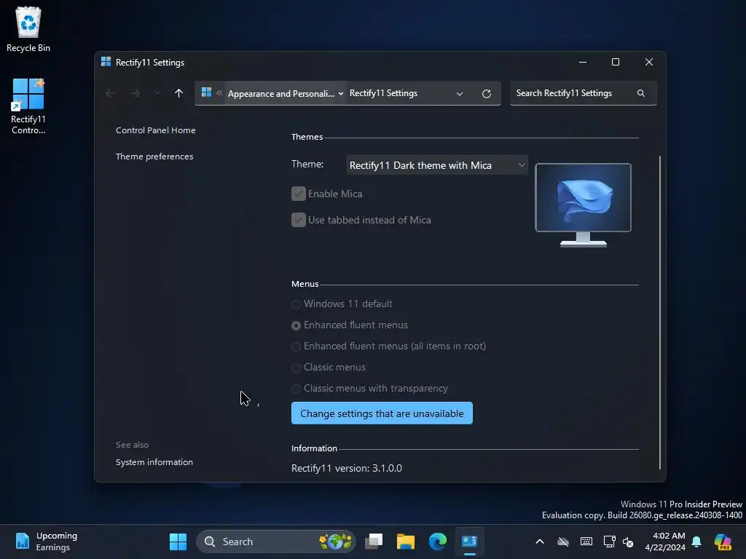Click the Control Panel icon in address bar

[206, 92]
